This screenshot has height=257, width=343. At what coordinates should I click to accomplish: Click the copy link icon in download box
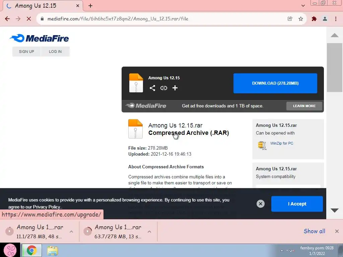163,88
